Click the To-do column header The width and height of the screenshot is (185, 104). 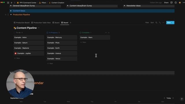coord(18,33)
